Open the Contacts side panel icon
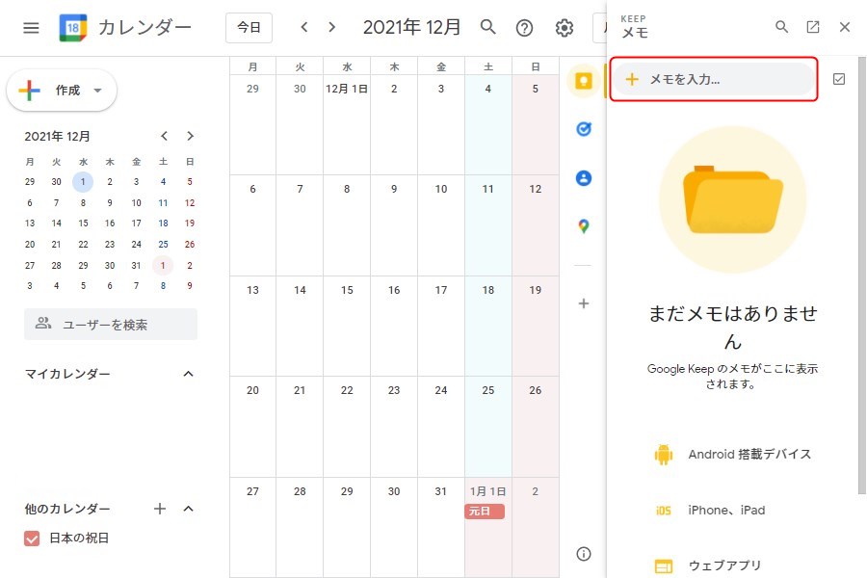This screenshot has height=578, width=867. point(583,178)
